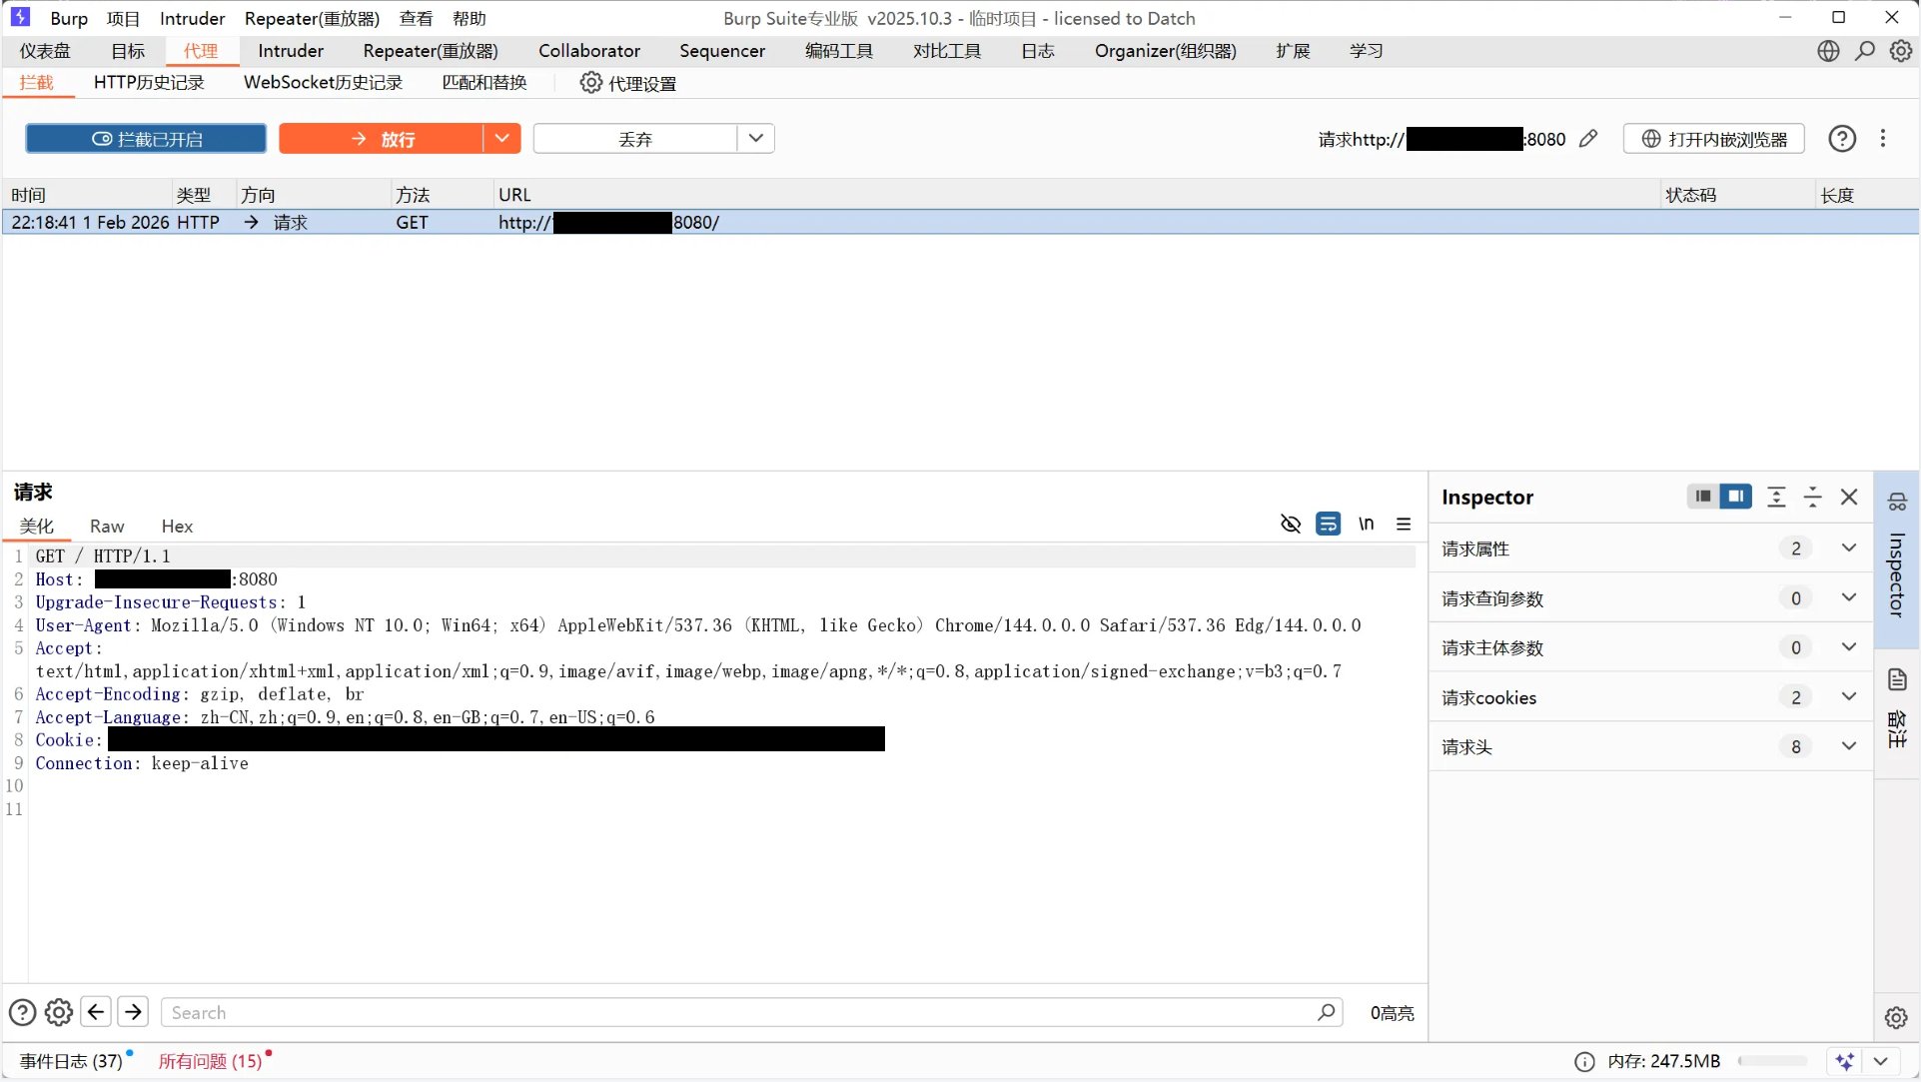Switch to the WebSocket历史记录 tab
1921x1082 pixels.
324,83
